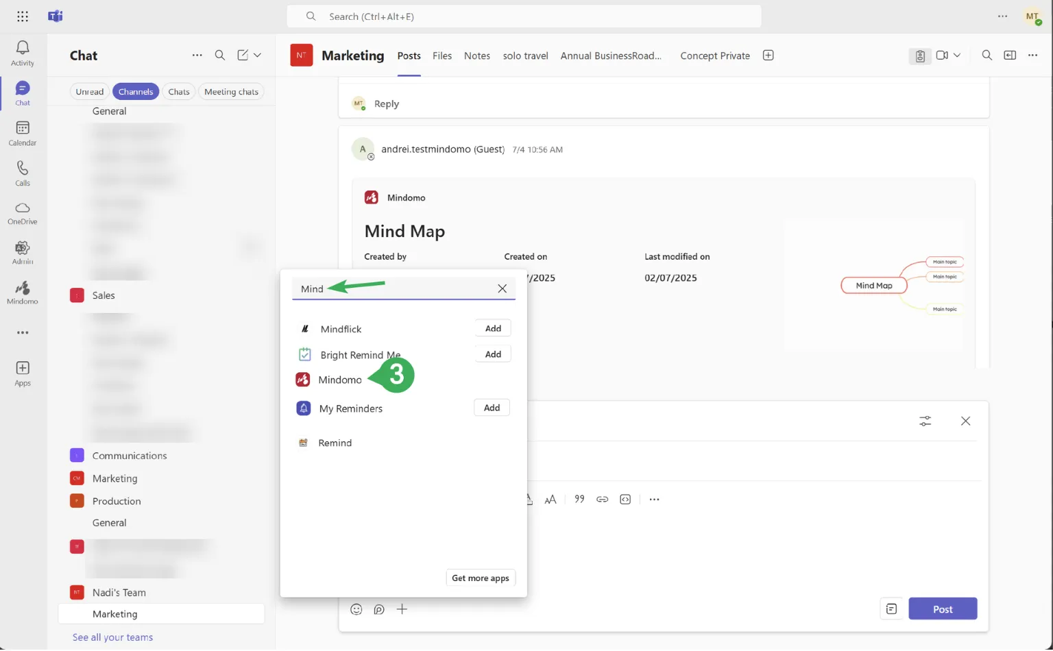The height and width of the screenshot is (651, 1053).
Task: Open the Calls section
Action: [x=23, y=173]
